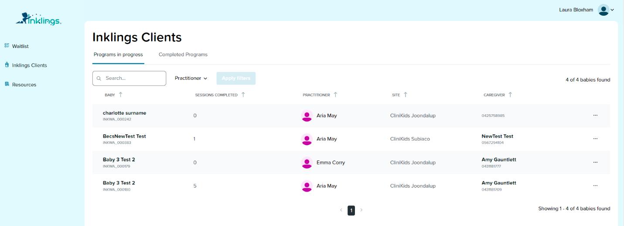Viewport: 624px width, 226px height.
Task: Open more options for BecsNewTest Test
Action: (595, 139)
